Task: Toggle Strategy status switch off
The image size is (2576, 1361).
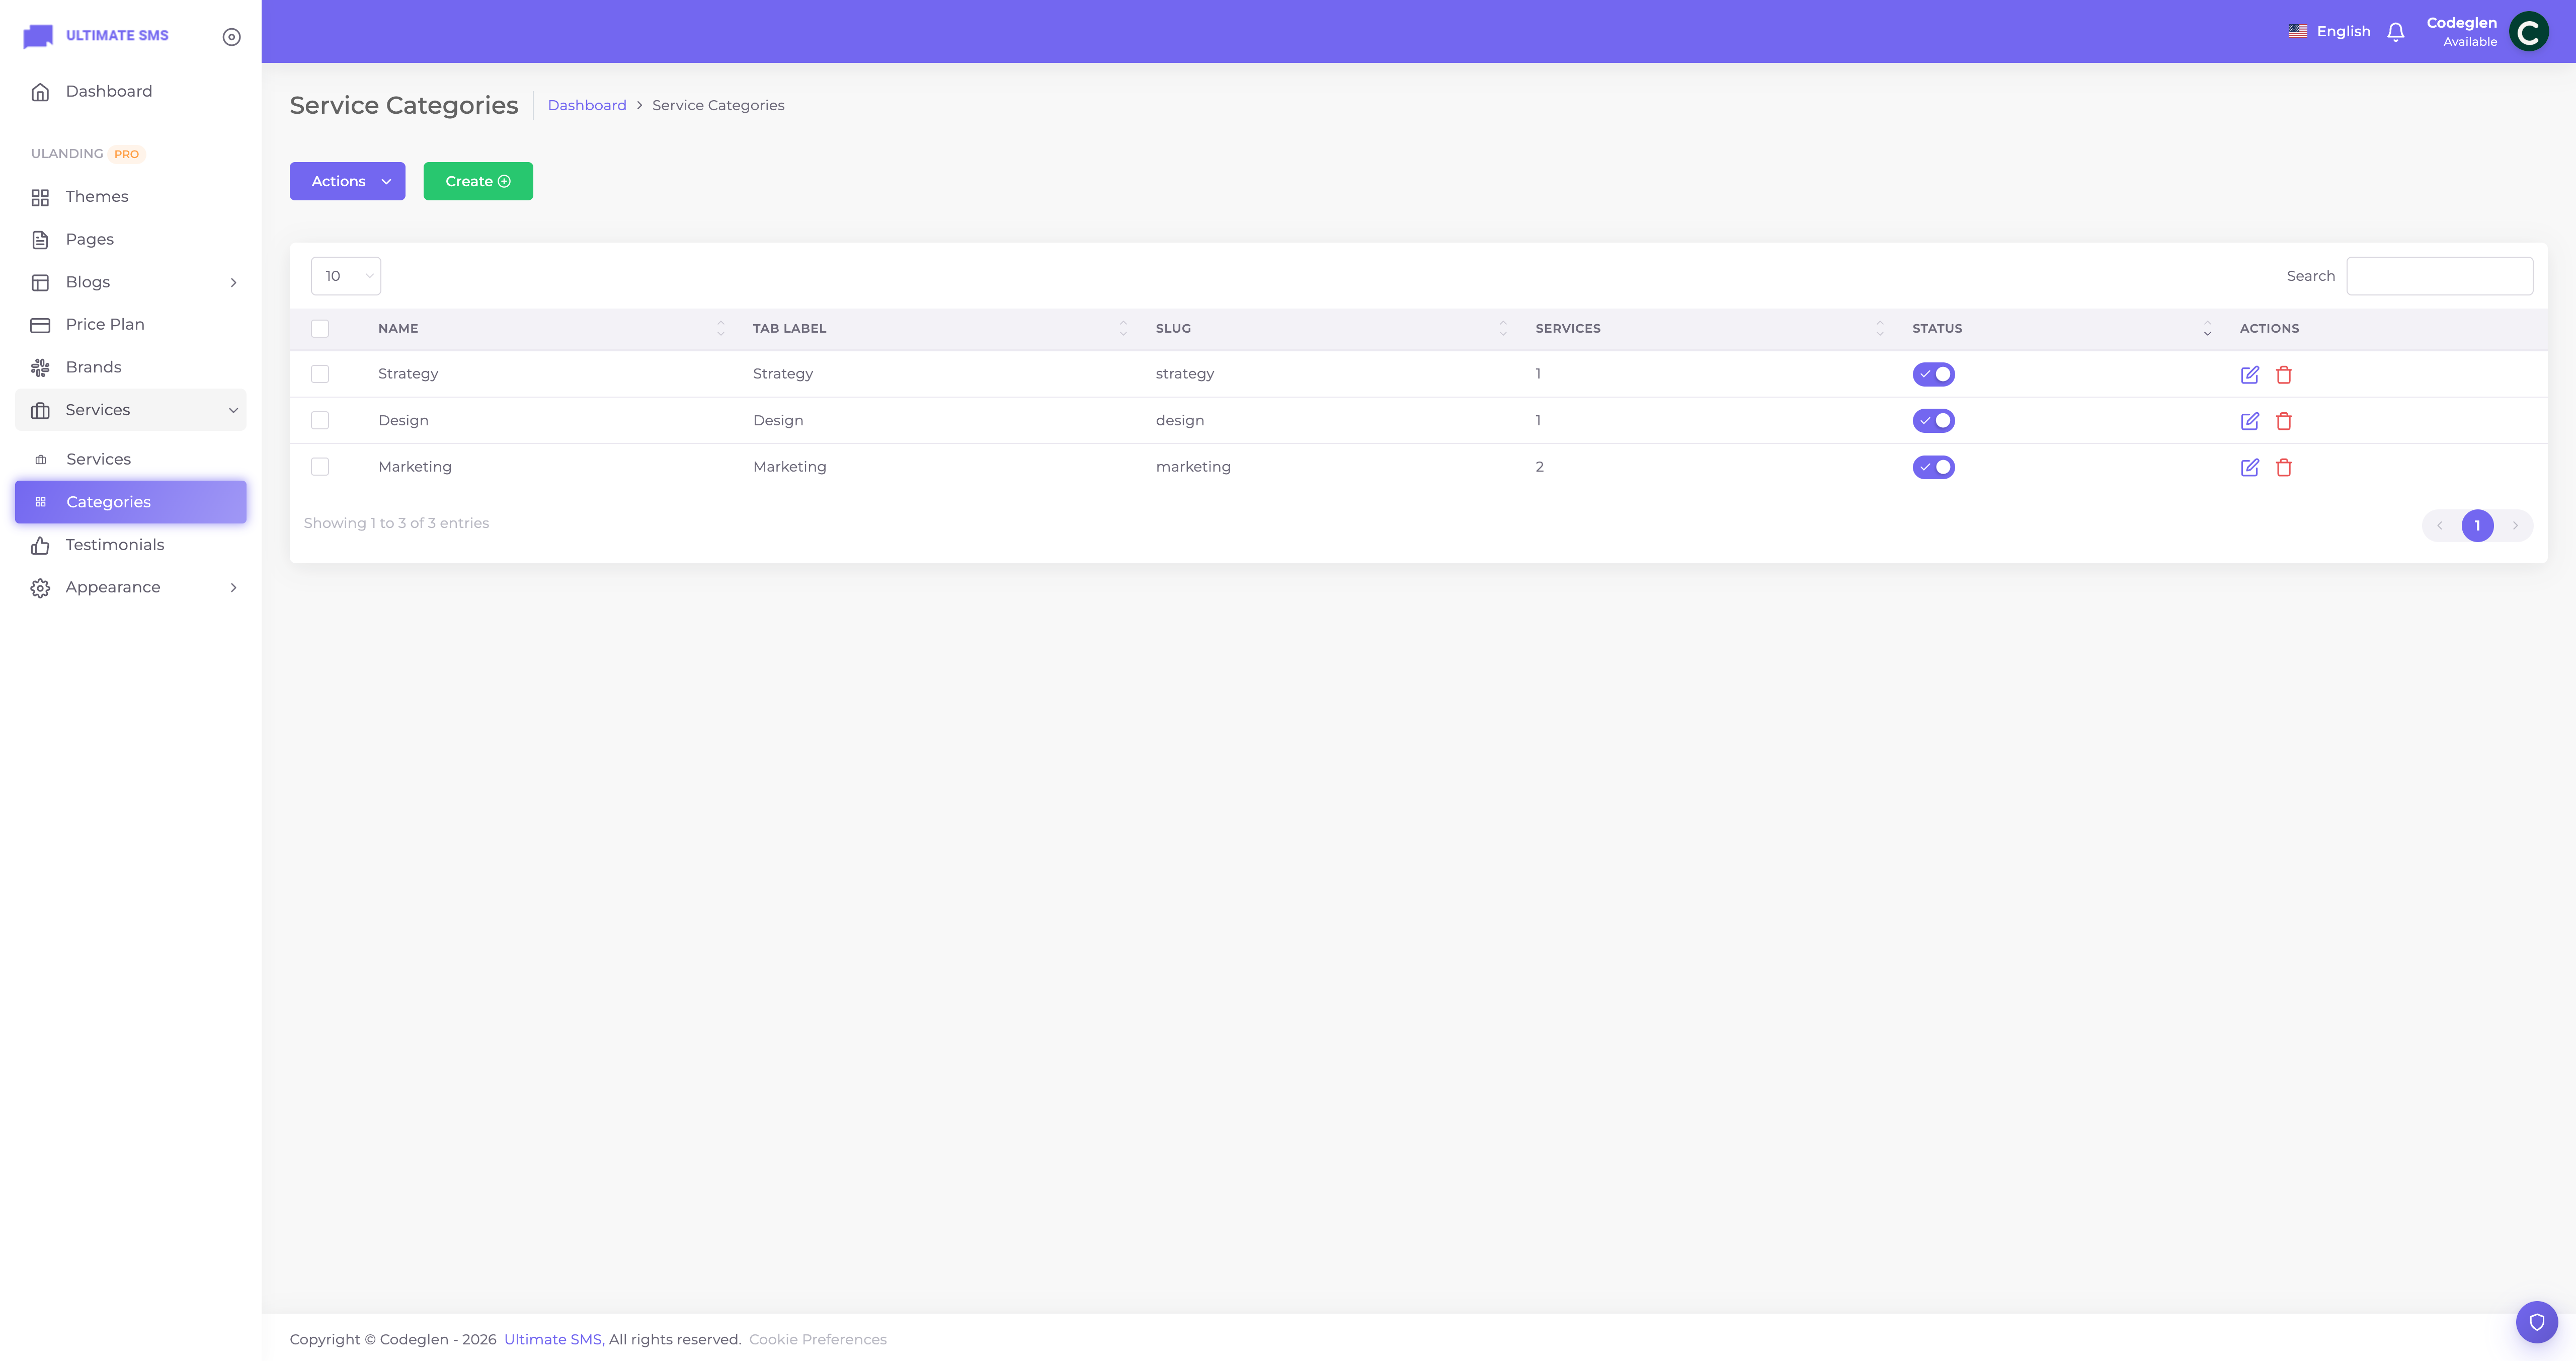Action: (1933, 374)
